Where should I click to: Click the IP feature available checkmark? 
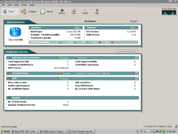(60, 42)
